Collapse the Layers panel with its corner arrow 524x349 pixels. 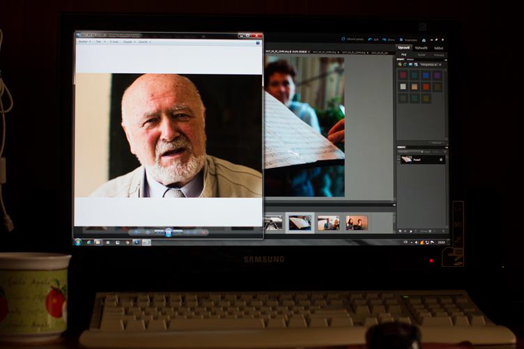click(x=446, y=147)
